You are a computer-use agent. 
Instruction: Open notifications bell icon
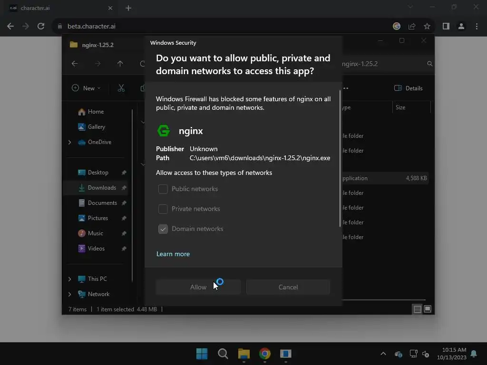(474, 354)
